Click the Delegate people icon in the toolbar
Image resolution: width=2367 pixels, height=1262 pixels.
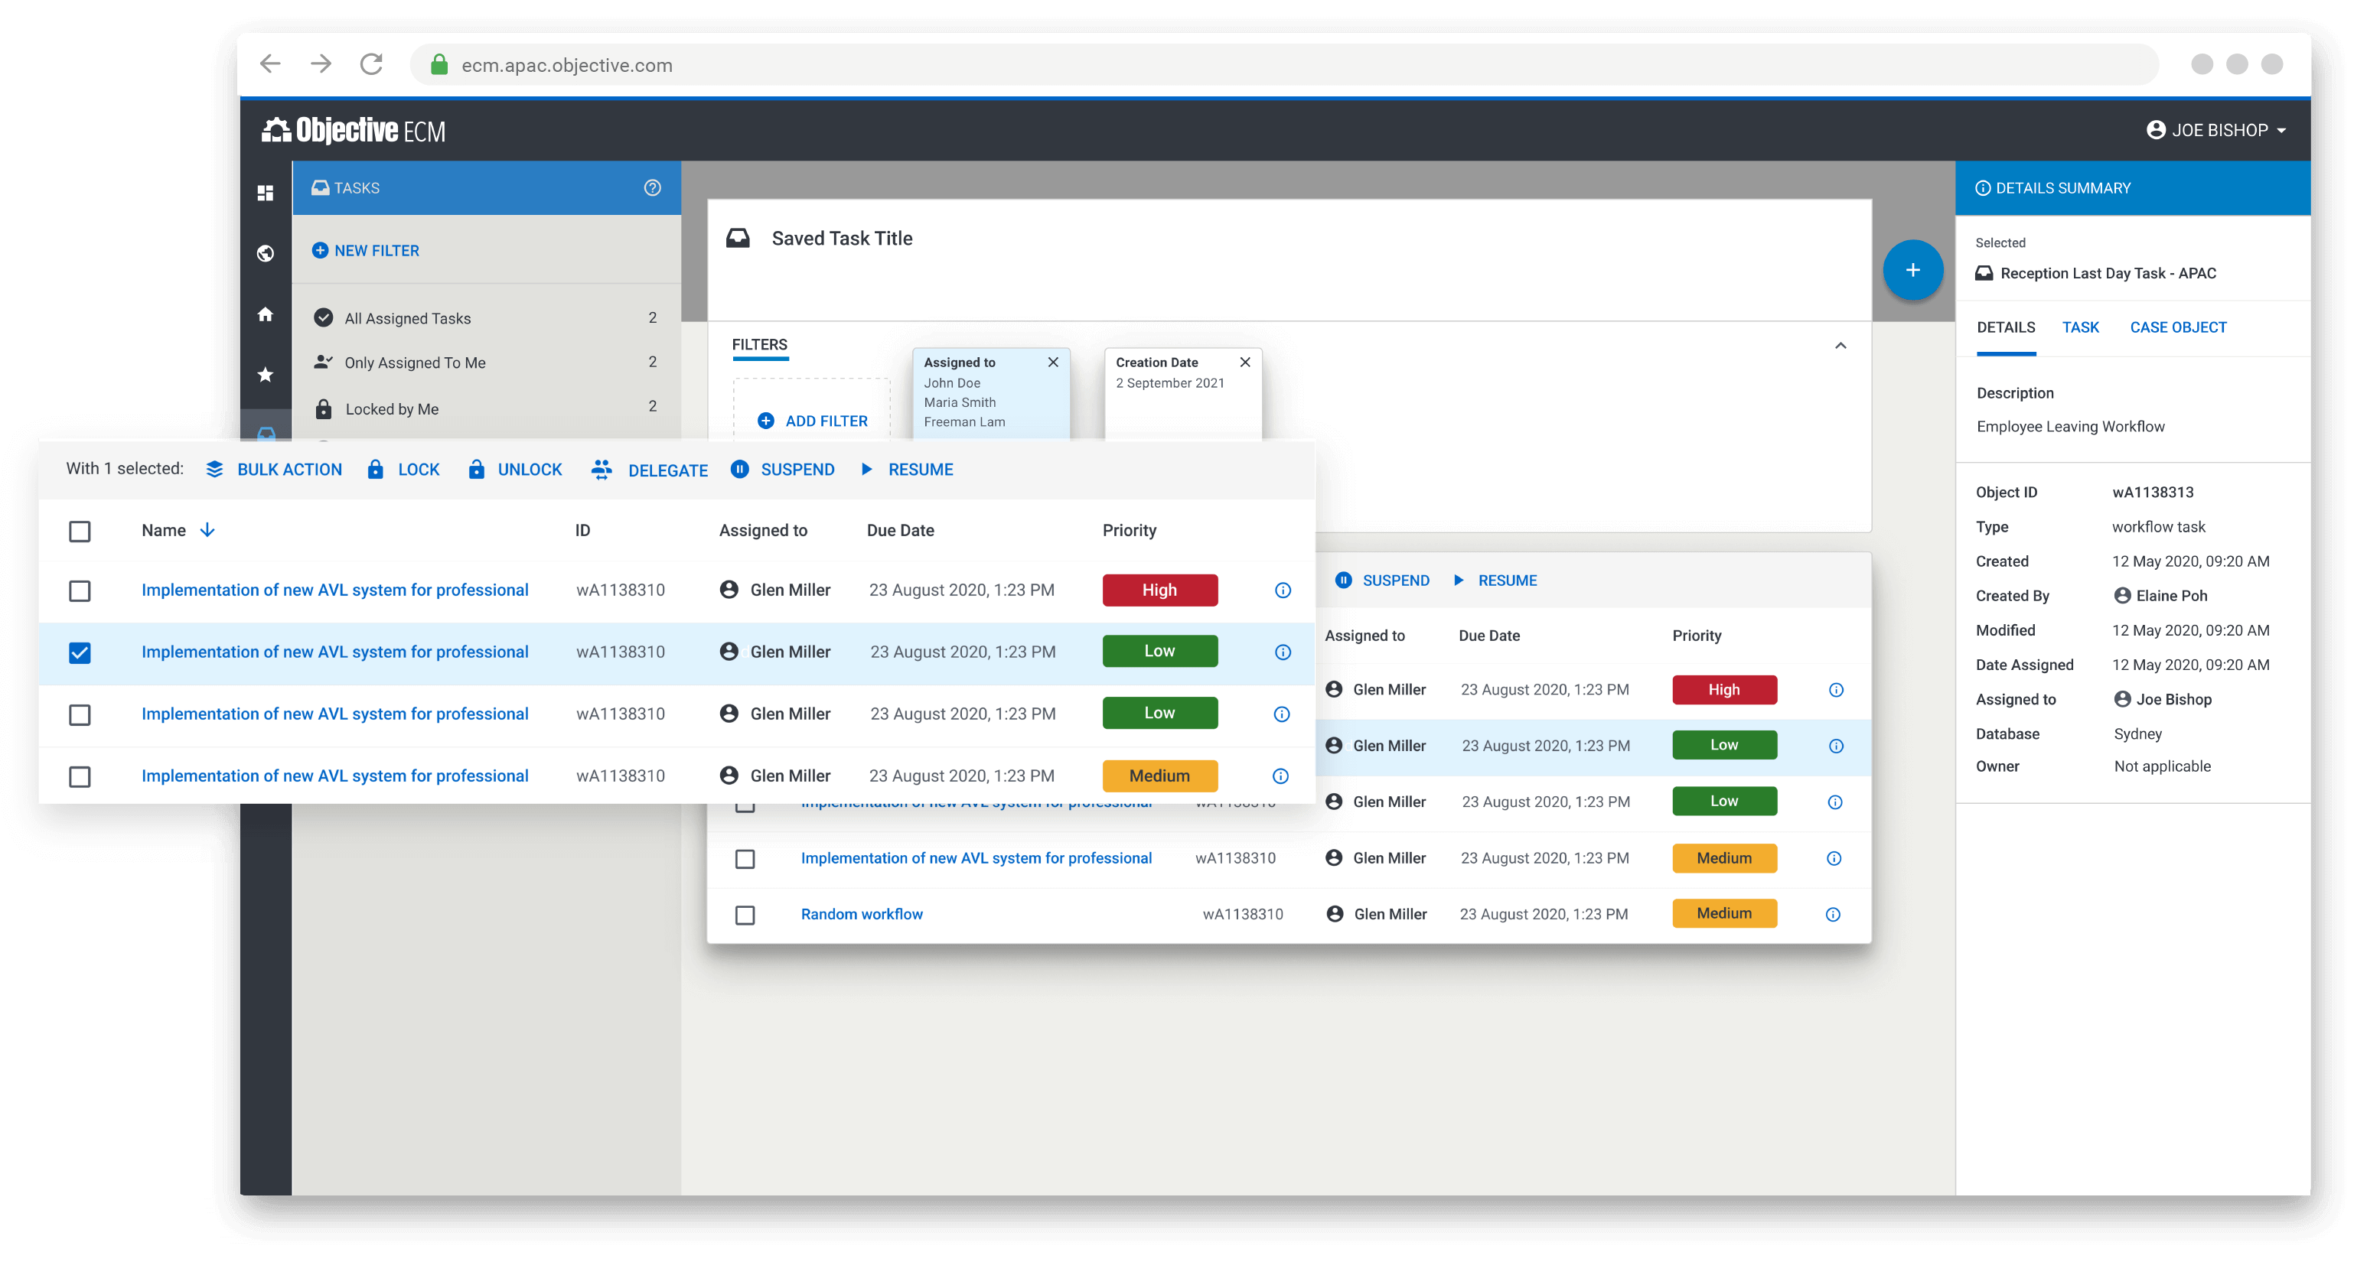click(602, 470)
